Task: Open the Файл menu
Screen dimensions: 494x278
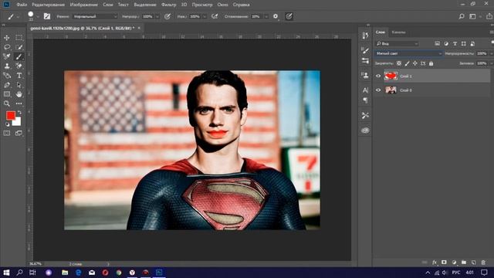Action: (x=22, y=5)
